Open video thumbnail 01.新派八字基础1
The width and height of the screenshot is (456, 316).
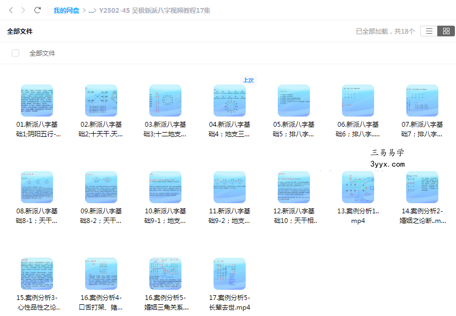tap(37, 101)
